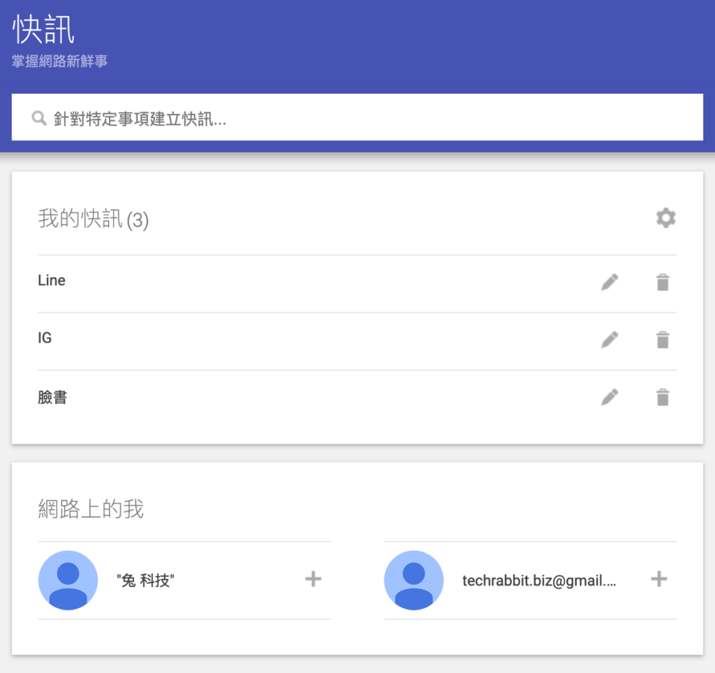Add alert for techrabbit.biz@gmail using plus icon
The width and height of the screenshot is (715, 673).
(659, 579)
